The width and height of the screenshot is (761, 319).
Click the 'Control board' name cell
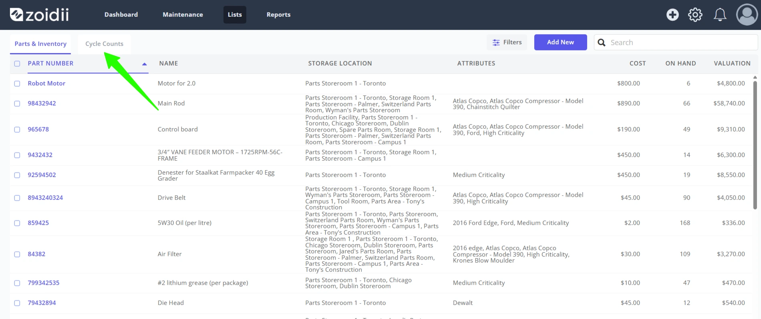(177, 130)
